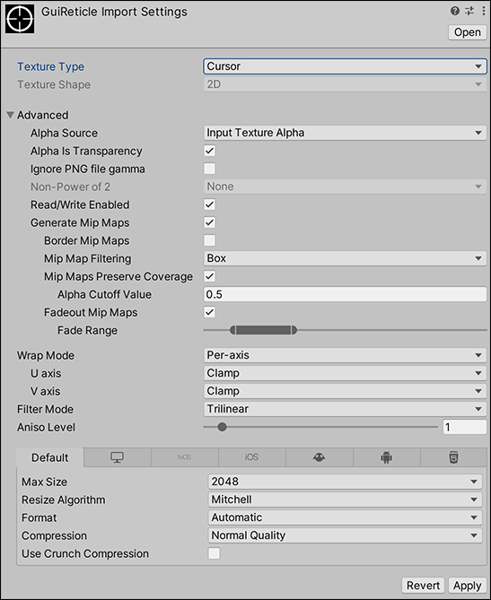
Task: Open the Format dropdown
Action: [345, 517]
